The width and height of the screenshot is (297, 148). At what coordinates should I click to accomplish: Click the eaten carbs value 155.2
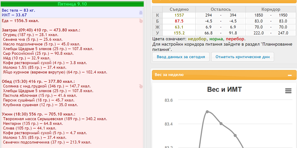point(179,33)
